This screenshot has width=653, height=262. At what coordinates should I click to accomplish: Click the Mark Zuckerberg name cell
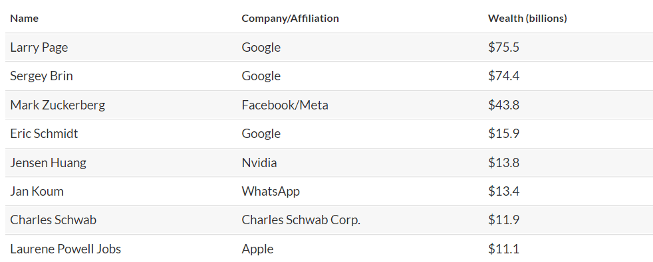(57, 105)
